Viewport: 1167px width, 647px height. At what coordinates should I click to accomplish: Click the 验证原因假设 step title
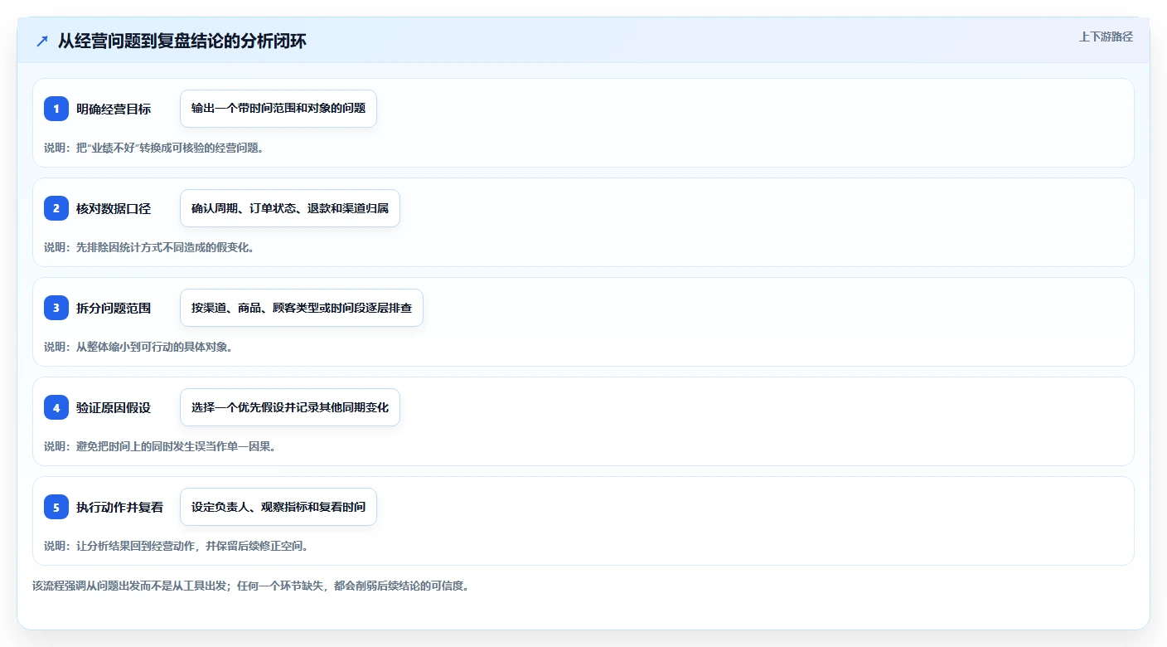114,407
